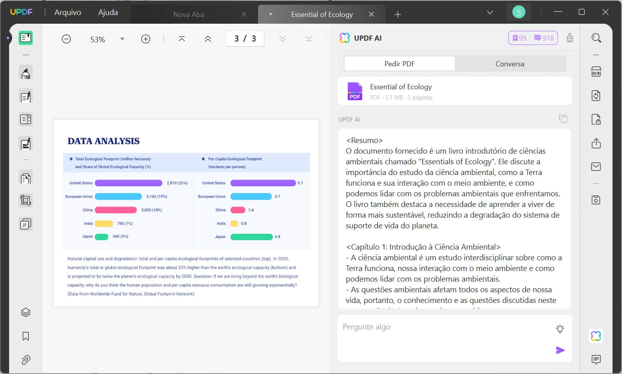Select the Crop Pages tool
Viewport: 622px width, 374px height.
click(26, 201)
